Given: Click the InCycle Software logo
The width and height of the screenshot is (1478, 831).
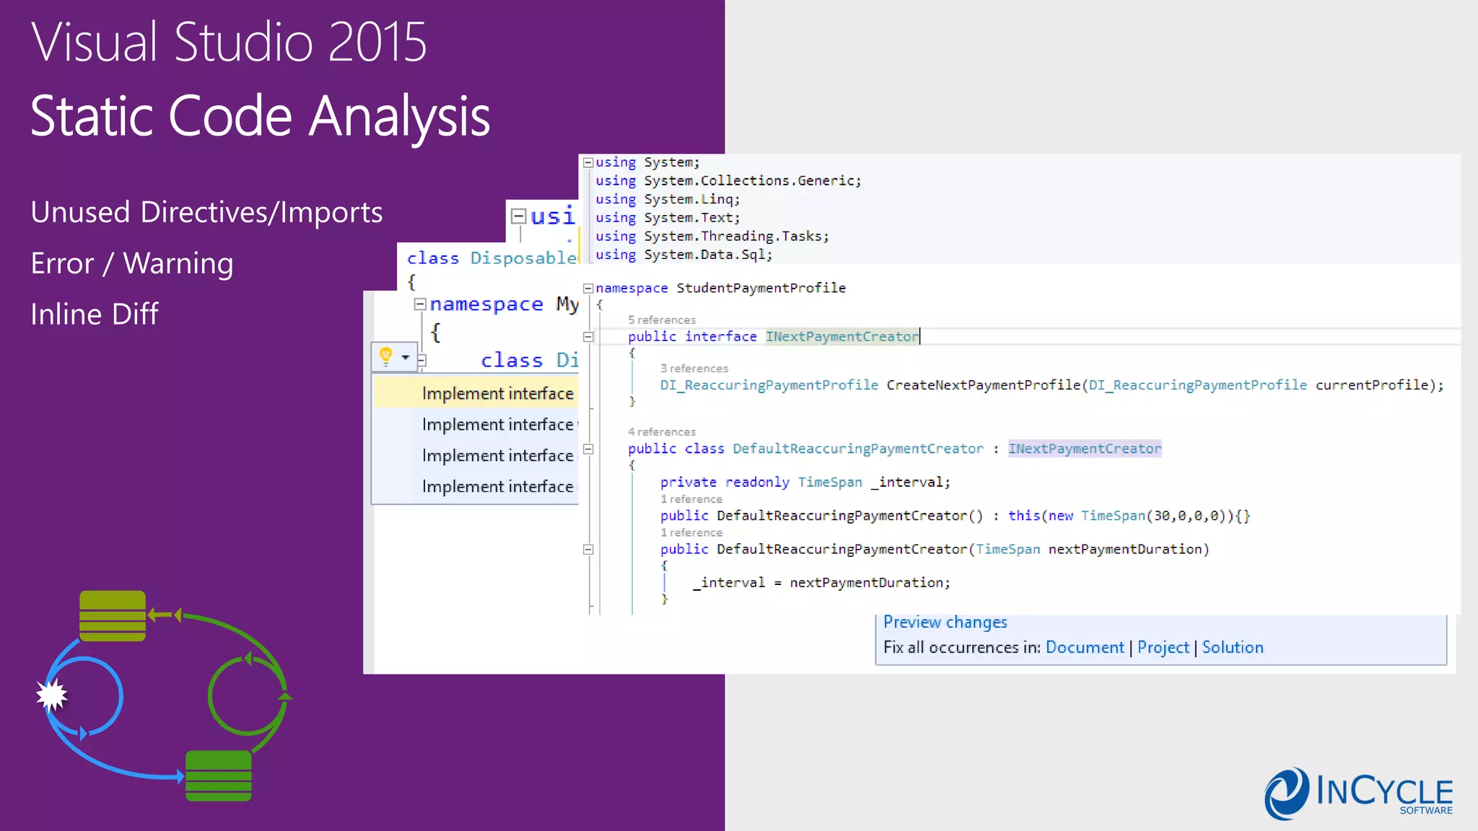Looking at the screenshot, I should coord(1358,793).
